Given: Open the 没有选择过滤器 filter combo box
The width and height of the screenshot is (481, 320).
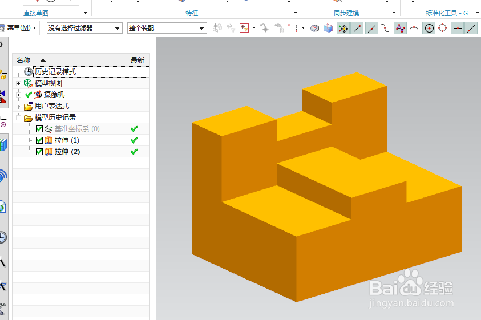Looking at the screenshot, I should (x=84, y=28).
